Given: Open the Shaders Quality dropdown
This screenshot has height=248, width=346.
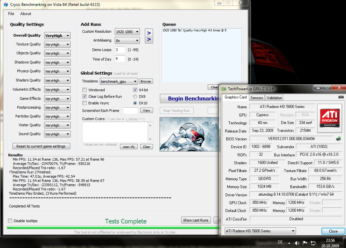Looking at the screenshot, I should tap(57, 80).
